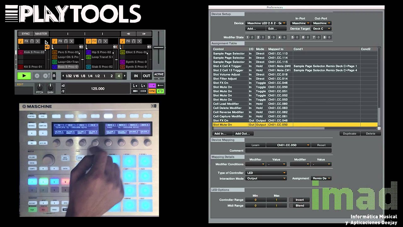Toggle the snap magnet icon
The width and height of the screenshot is (403, 227).
54,76
